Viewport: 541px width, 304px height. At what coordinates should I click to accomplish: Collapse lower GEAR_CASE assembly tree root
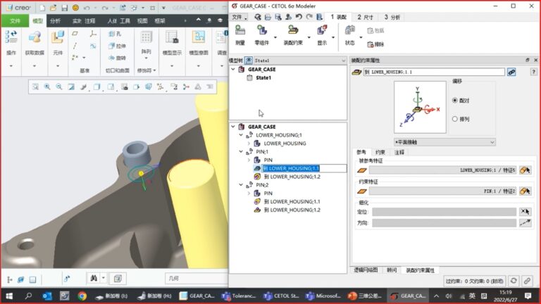coord(233,127)
